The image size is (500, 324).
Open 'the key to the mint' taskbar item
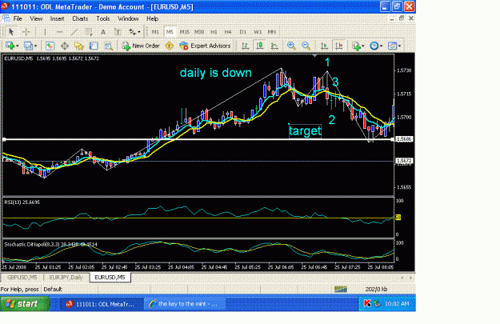185,304
